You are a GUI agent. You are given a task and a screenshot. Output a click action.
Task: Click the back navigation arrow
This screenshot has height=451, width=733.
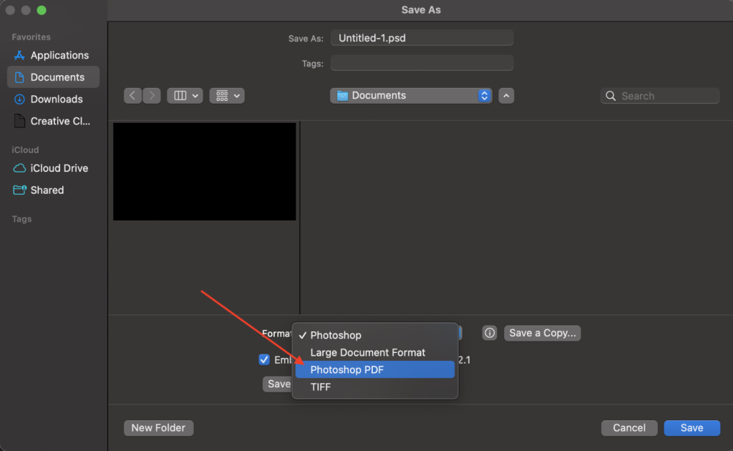[x=132, y=96]
